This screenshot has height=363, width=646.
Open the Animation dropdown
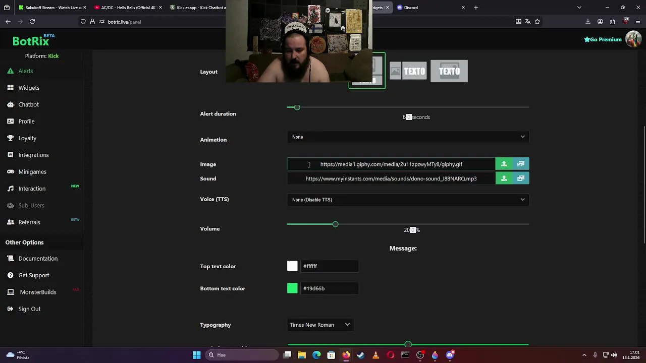pyautogui.click(x=408, y=137)
